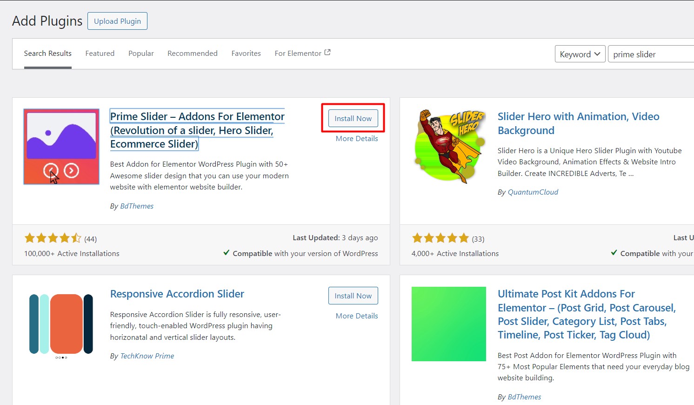Screen dimensions: 694x405
Task: Switch to the Recommended tab
Action: pos(193,54)
